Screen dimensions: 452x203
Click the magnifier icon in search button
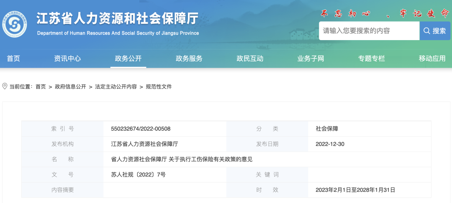[426, 31]
